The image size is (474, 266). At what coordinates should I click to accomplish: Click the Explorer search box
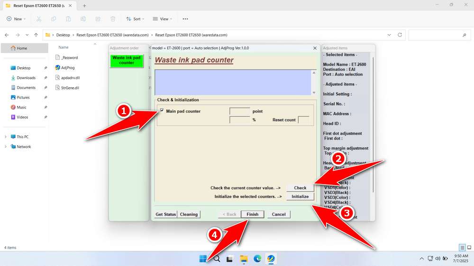440,35
